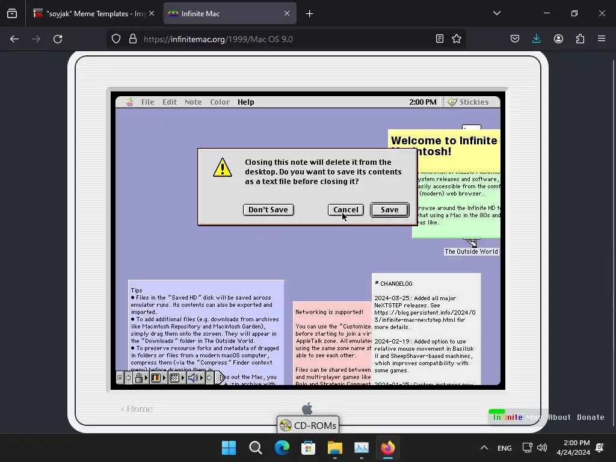Viewport: 616px width, 462px height.
Task: Open Windows taskbar search
Action: tap(255, 448)
